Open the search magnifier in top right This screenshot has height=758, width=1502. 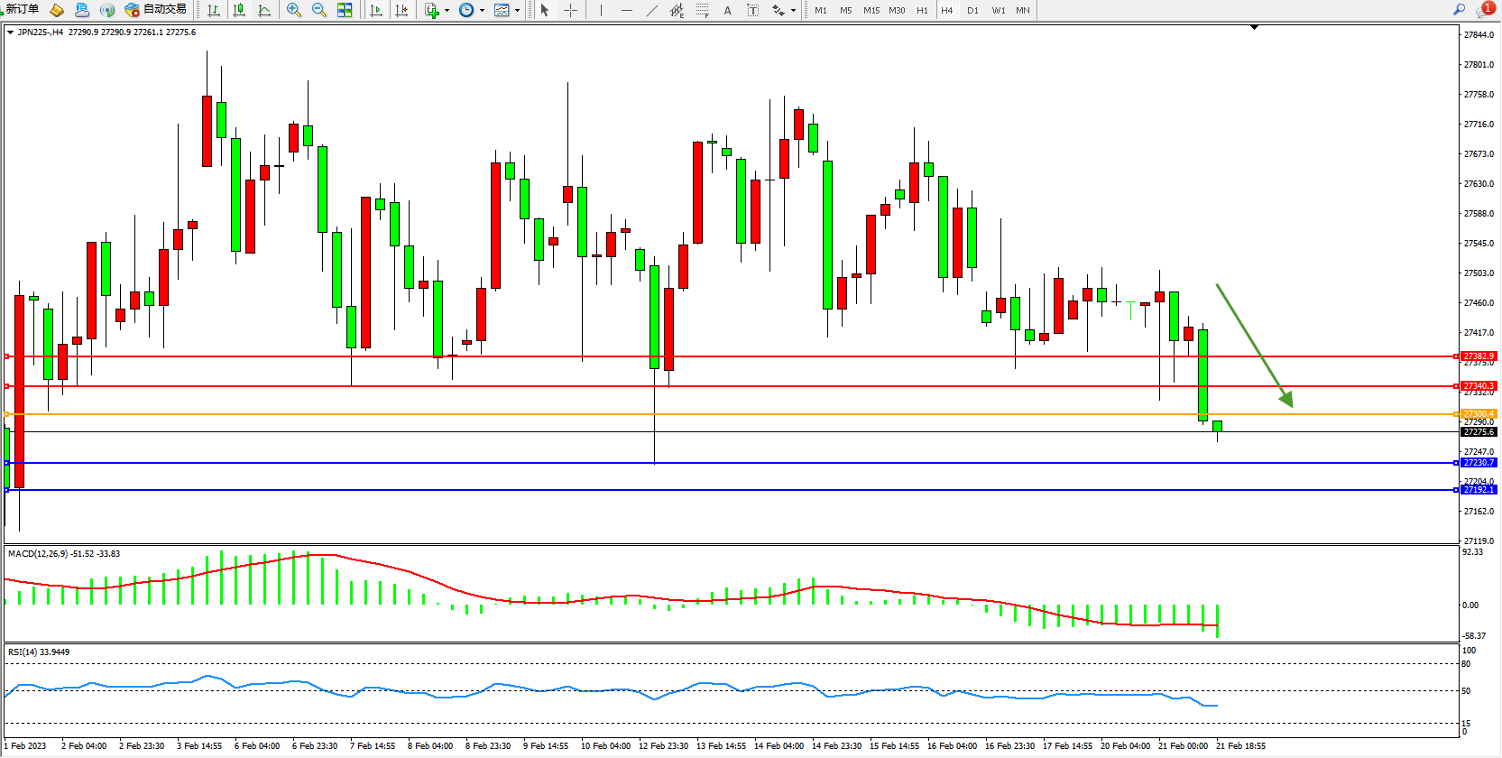1459,10
